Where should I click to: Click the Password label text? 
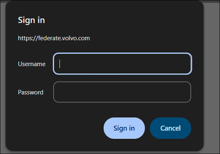click(30, 92)
